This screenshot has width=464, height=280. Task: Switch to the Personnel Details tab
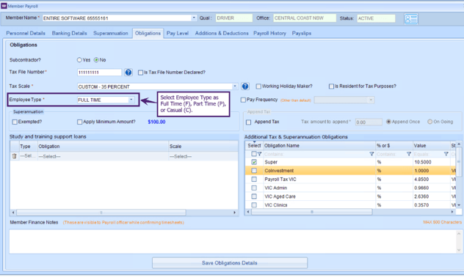[26, 34]
